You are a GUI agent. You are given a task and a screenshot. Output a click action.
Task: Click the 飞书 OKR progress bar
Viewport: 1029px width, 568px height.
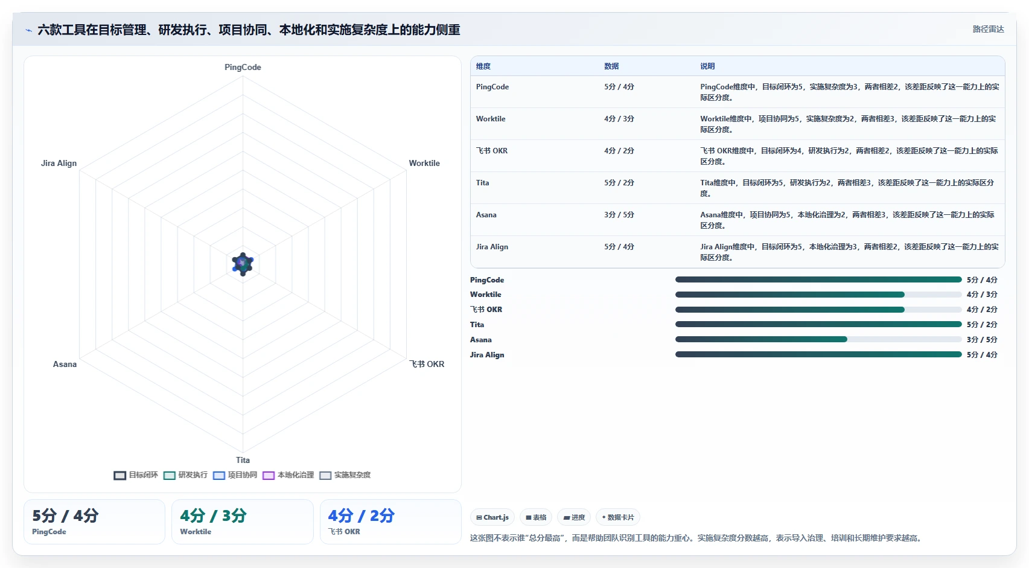pyautogui.click(x=818, y=310)
